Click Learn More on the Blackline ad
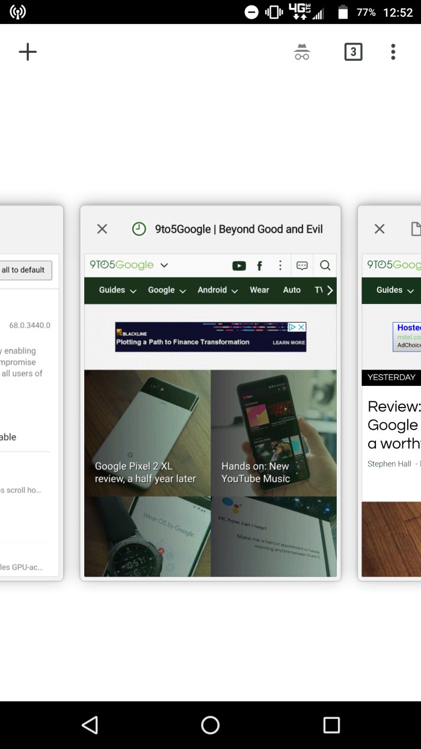The height and width of the screenshot is (749, 421). tap(289, 343)
